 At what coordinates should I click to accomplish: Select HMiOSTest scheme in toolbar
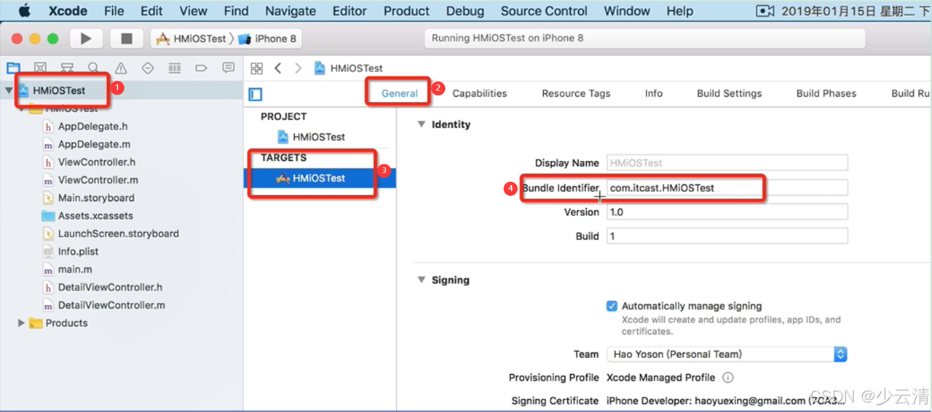[191, 39]
